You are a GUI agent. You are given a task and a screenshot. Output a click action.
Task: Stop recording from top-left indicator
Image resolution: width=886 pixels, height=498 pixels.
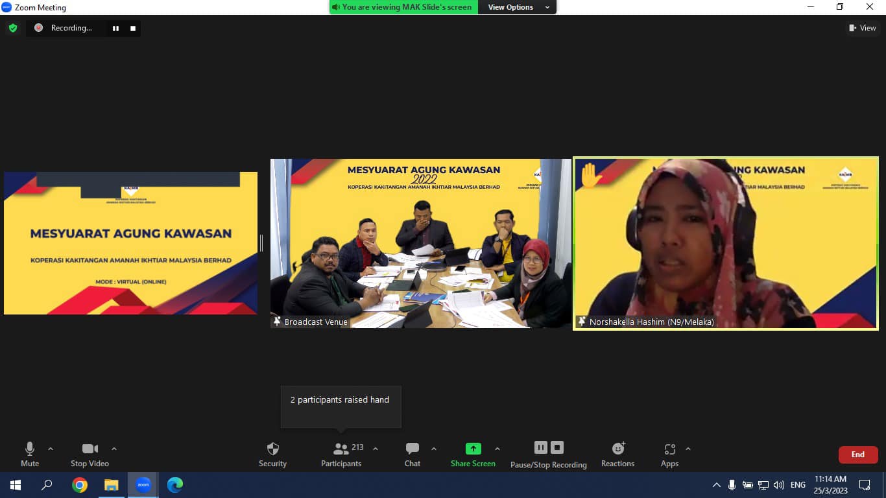(x=133, y=28)
